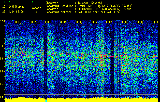
Task: Click the yellow signal-level strip at bottom
Action: (x=81, y=100)
